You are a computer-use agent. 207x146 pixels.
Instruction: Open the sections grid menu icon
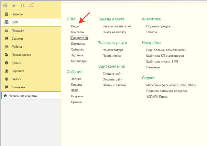(x=5, y=5)
